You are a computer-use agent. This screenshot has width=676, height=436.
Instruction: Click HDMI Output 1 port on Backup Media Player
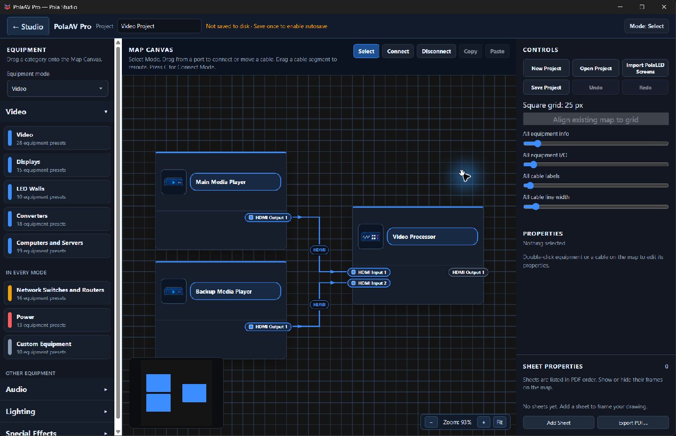pos(268,327)
